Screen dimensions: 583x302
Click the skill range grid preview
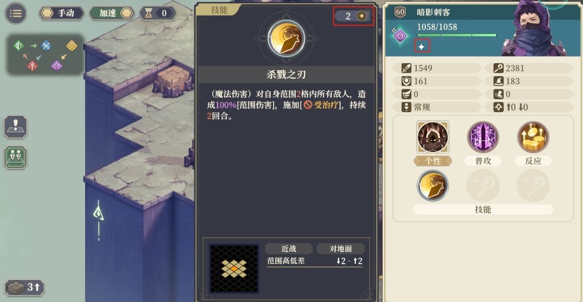(x=234, y=269)
